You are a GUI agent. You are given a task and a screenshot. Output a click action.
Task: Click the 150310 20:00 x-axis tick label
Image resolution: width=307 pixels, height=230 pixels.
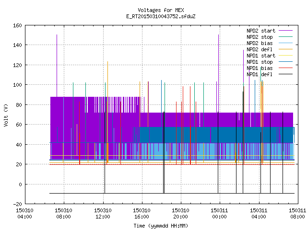click(180, 214)
